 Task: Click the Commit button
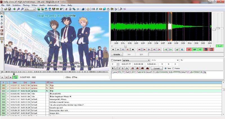tap(157, 68)
